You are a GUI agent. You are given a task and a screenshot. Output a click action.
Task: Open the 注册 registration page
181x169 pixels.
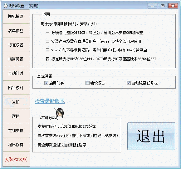pos(16,102)
